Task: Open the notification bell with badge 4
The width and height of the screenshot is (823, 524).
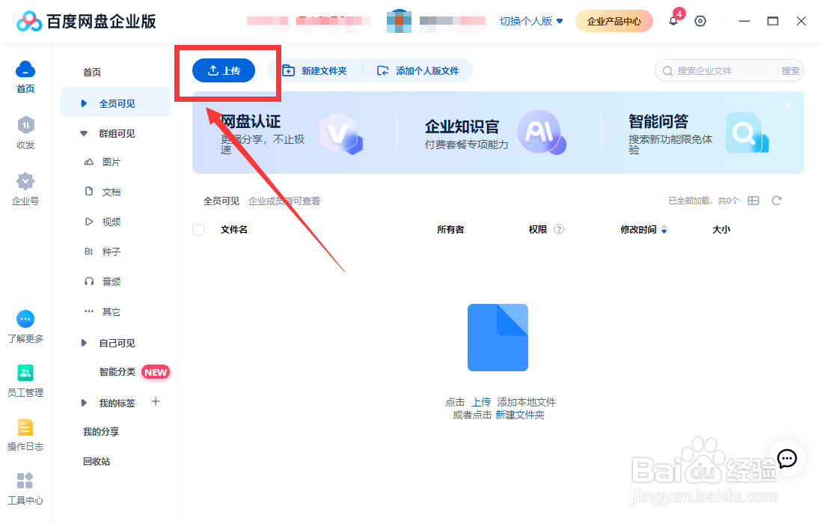Action: point(673,21)
